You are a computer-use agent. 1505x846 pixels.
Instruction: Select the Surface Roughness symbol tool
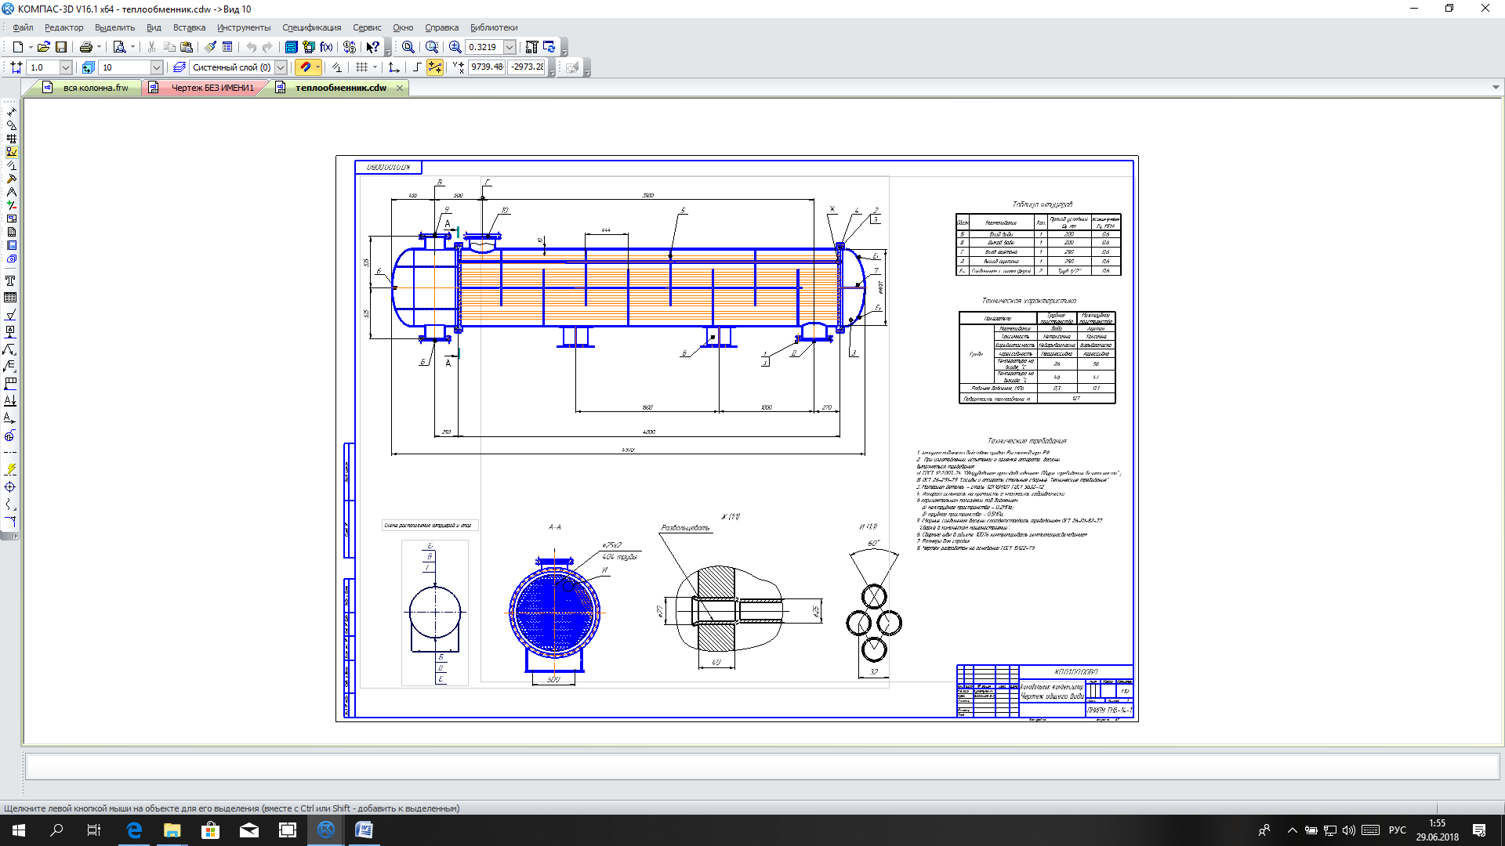point(10,315)
